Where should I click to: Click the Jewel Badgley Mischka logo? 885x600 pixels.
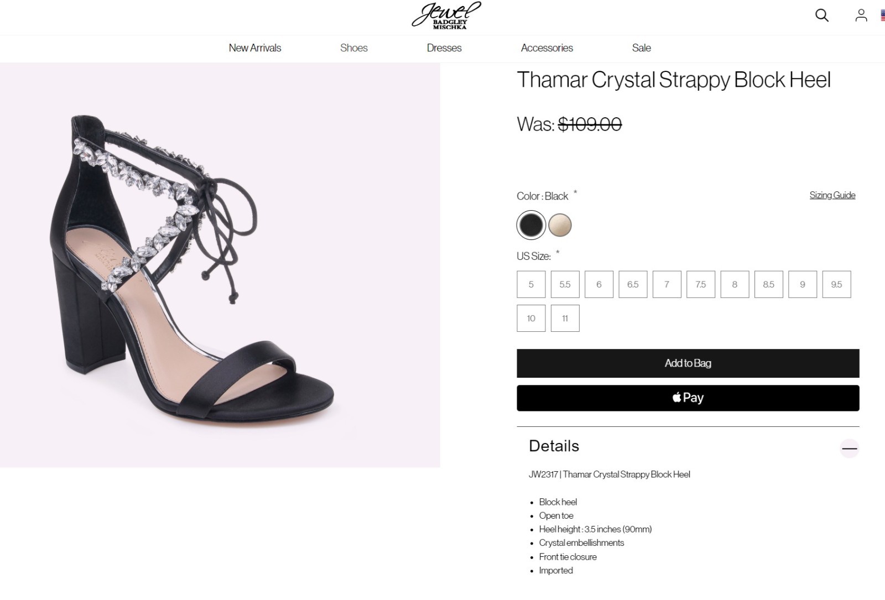pyautogui.click(x=446, y=16)
